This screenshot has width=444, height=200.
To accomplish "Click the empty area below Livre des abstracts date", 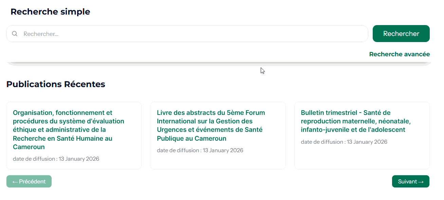I will coord(218,161).
